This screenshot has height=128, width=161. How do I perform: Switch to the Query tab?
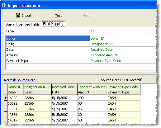click(x=10, y=24)
